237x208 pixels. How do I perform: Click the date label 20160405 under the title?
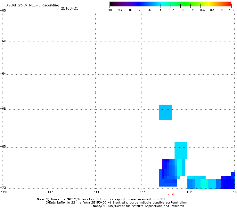pyautogui.click(x=69, y=8)
